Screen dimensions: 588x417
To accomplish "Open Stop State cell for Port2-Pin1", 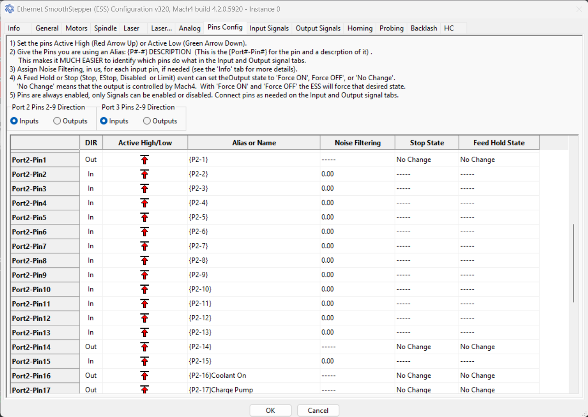I will tap(427, 160).
